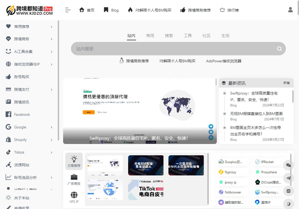Viewport: 299px width, 209px height.
Task: Click the smiley icon beside Ai工具合集
Action: (8, 51)
